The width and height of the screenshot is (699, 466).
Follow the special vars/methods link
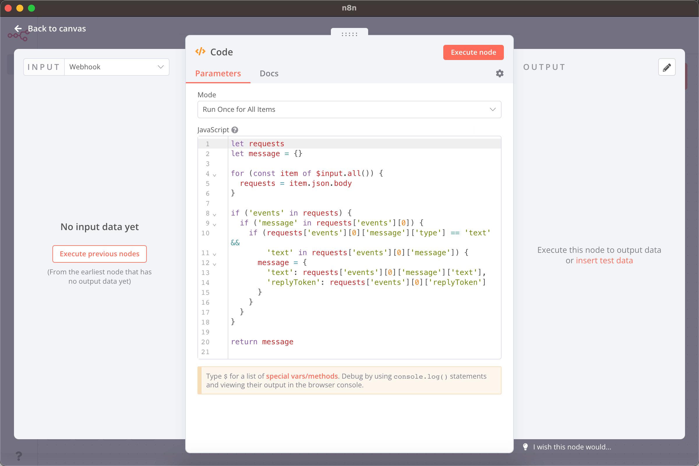302,376
